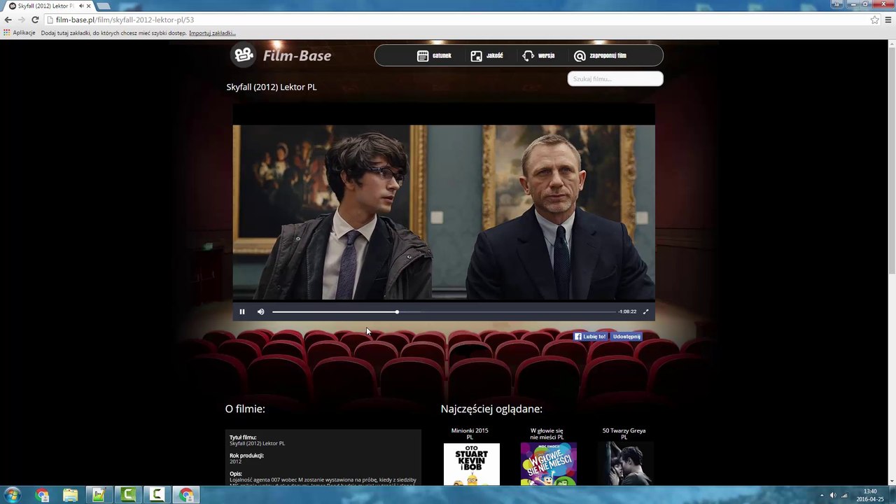This screenshot has height=504, width=896.
Task: Click the address bar URL
Action: click(x=125, y=20)
